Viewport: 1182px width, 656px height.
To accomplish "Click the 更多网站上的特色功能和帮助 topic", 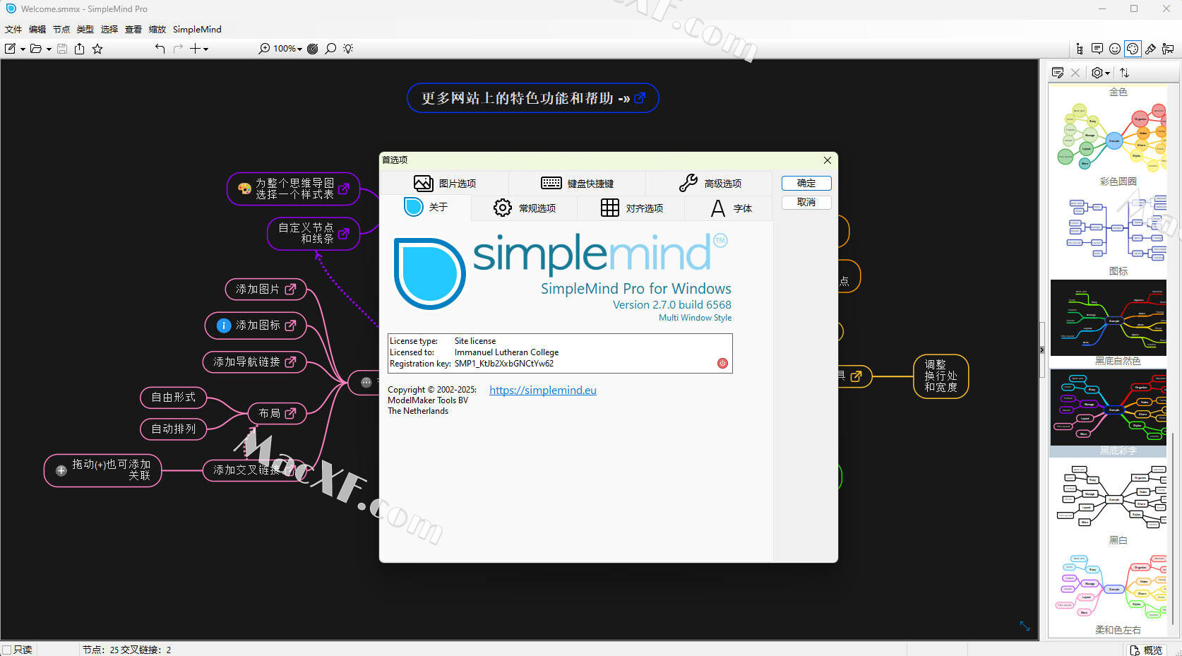I will click(x=532, y=98).
